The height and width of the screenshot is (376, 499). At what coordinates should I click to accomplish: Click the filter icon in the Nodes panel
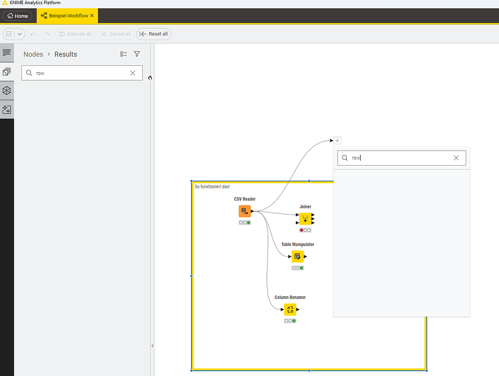pyautogui.click(x=137, y=54)
